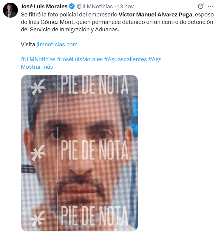Open the @JLMNoticias handle link
Viewport: 221px width, 235px height.
(x=95, y=6)
